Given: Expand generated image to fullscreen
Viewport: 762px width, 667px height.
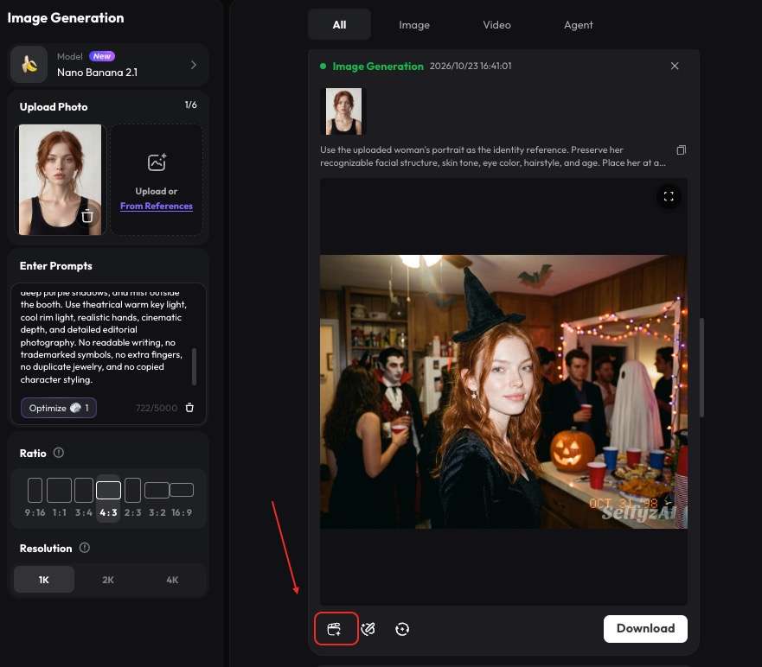Looking at the screenshot, I should [669, 196].
